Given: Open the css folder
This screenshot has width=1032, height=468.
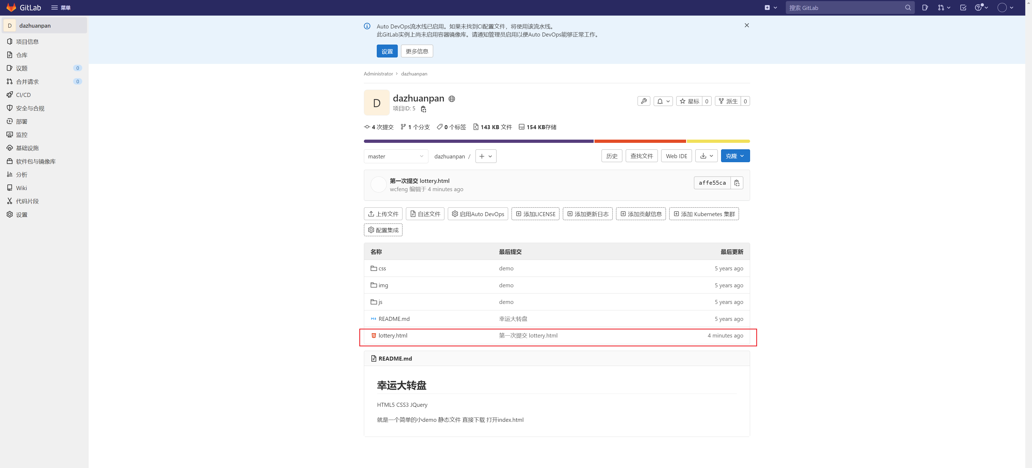Looking at the screenshot, I should pos(382,268).
